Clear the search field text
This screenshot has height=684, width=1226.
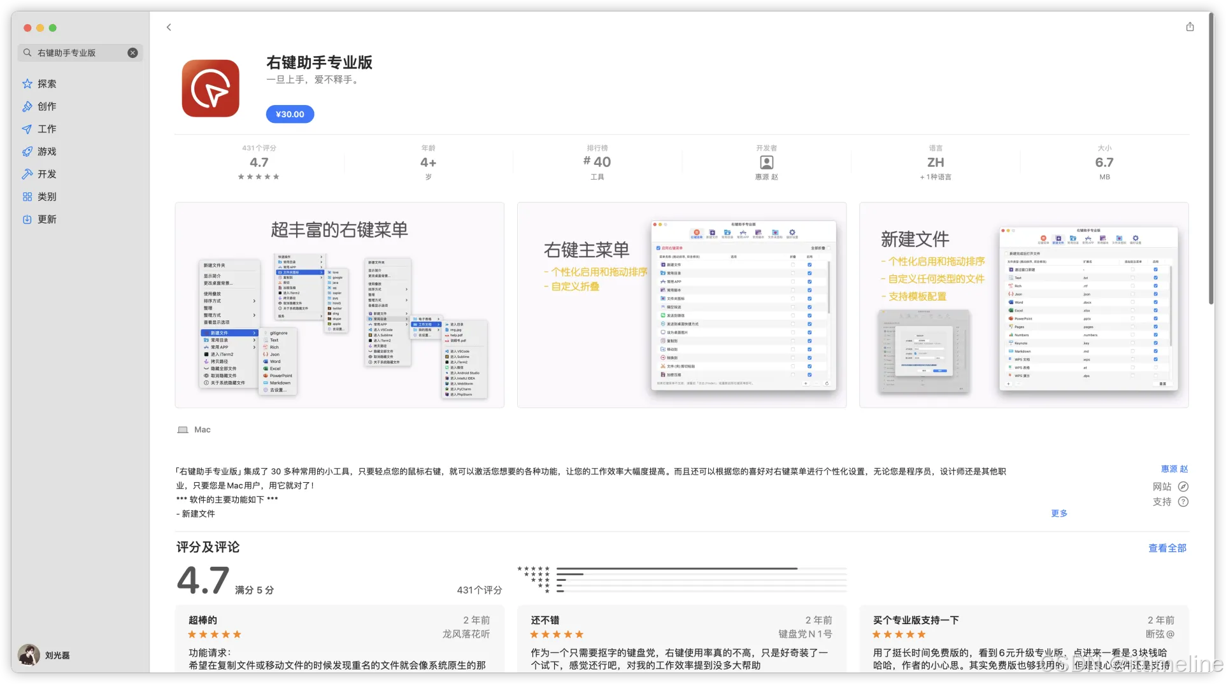pyautogui.click(x=132, y=53)
